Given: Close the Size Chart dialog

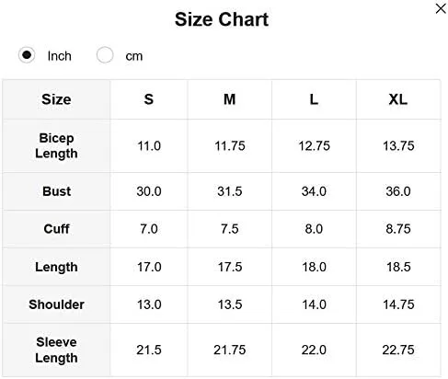Looking at the screenshot, I should [x=441, y=8].
